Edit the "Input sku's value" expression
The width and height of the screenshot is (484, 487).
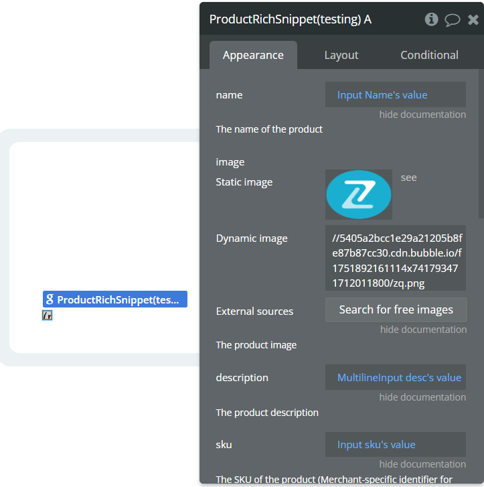coord(395,445)
